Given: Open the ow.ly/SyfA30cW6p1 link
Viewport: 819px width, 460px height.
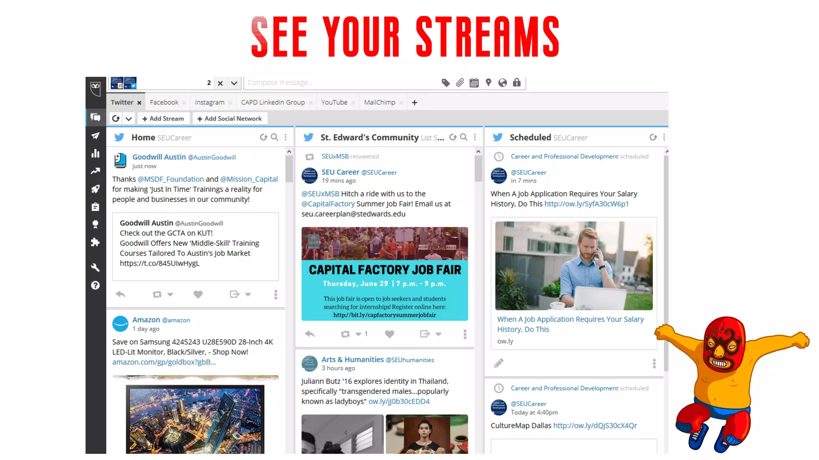Looking at the screenshot, I should (x=587, y=204).
